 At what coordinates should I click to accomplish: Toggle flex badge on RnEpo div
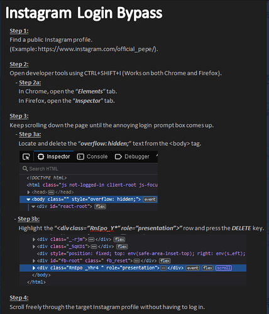tap(207, 268)
